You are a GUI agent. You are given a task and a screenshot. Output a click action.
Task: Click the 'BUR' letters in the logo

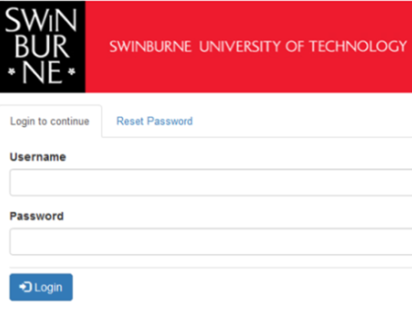tap(41, 46)
